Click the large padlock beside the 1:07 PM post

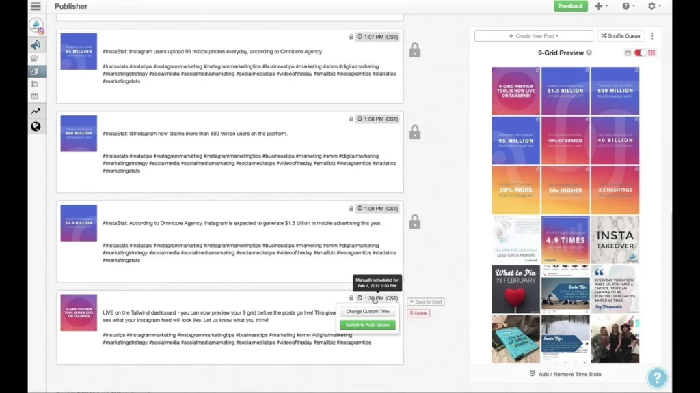(x=415, y=50)
